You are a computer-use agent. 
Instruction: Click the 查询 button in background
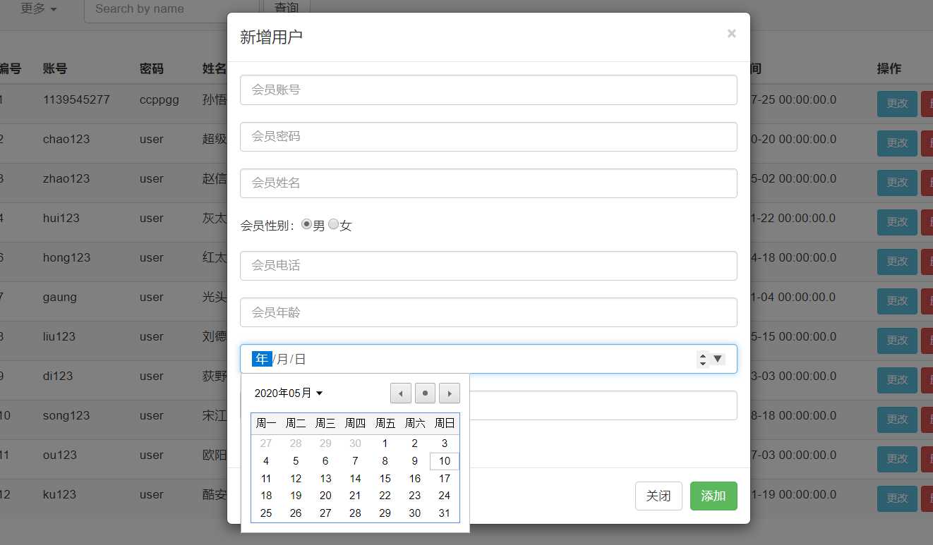286,8
